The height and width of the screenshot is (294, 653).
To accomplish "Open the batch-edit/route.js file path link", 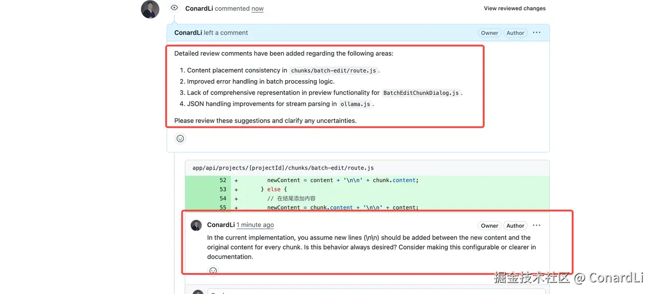I will click(x=283, y=168).
